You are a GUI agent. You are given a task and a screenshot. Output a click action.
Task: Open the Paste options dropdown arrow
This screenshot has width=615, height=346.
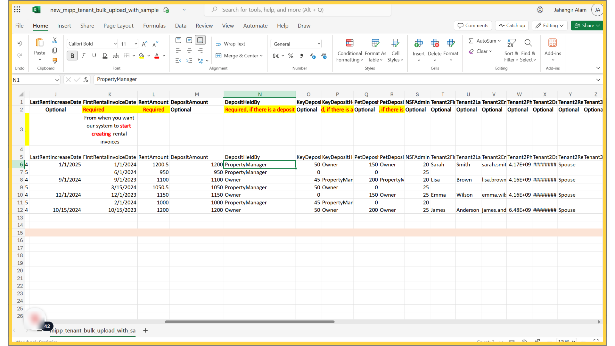click(40, 60)
